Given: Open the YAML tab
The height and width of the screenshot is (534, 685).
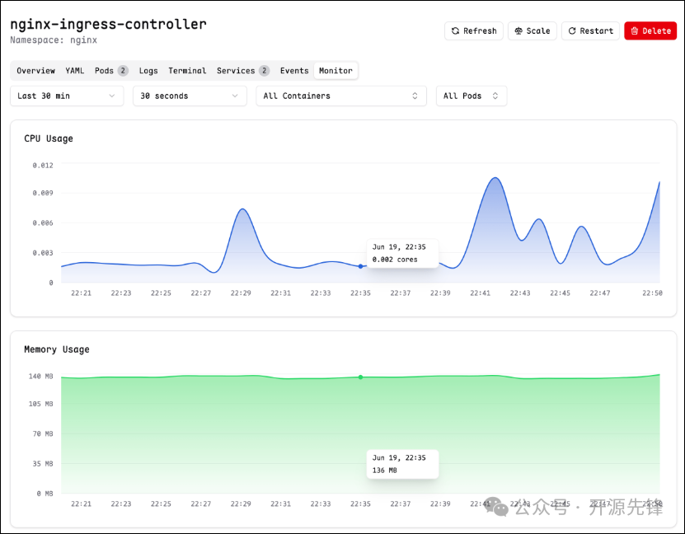Looking at the screenshot, I should 75,71.
